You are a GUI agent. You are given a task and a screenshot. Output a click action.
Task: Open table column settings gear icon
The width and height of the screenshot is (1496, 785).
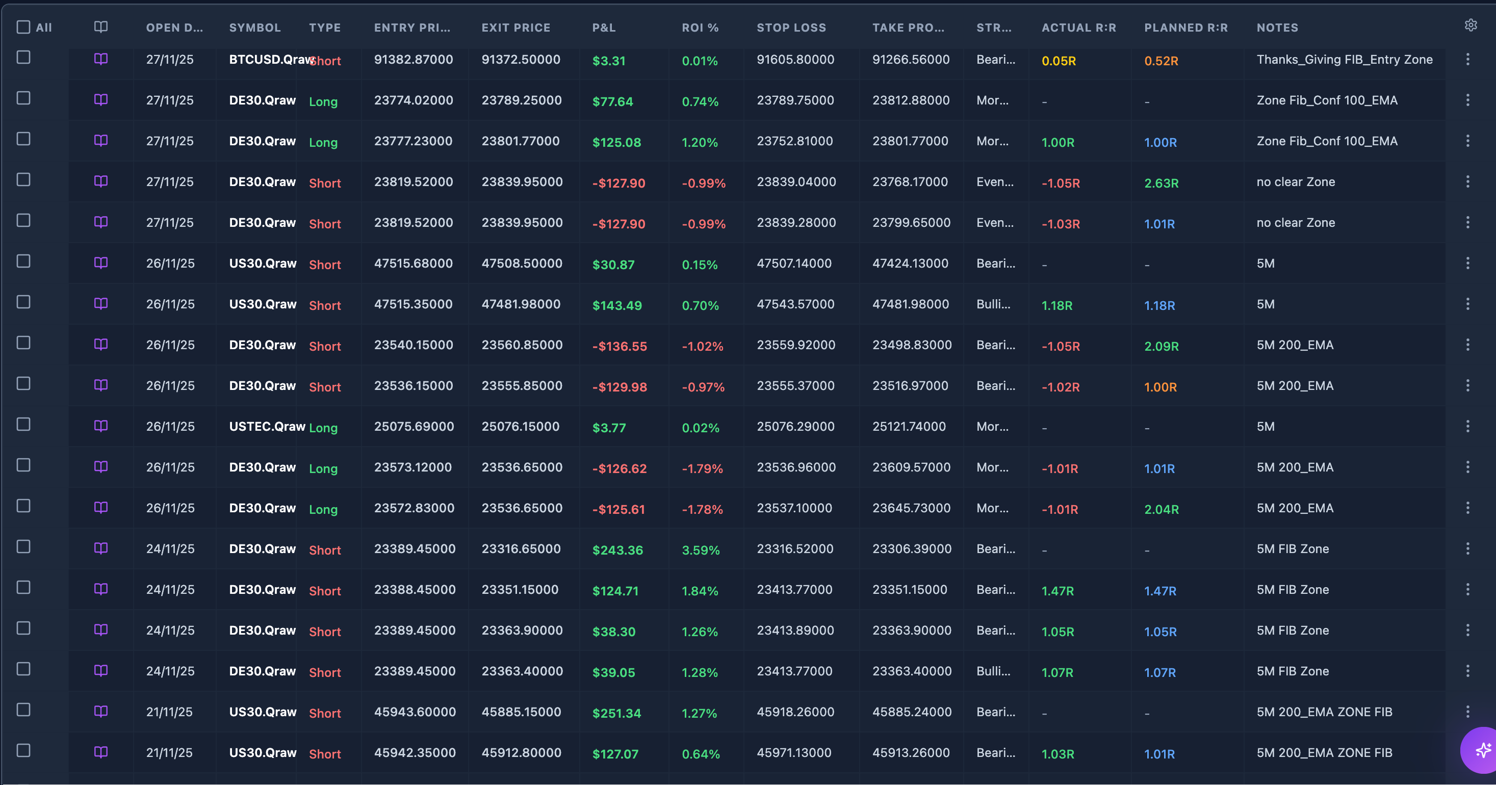pos(1471,25)
